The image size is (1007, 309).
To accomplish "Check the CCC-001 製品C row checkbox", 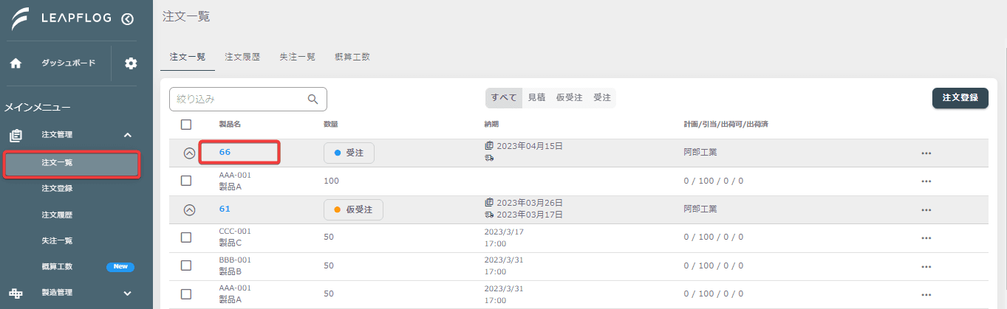I will pyautogui.click(x=186, y=237).
